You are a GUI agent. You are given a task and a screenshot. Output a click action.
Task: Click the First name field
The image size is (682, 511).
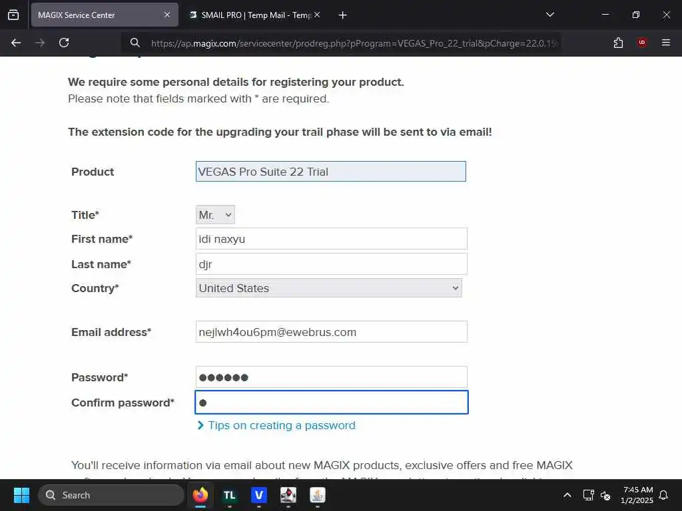coord(332,239)
